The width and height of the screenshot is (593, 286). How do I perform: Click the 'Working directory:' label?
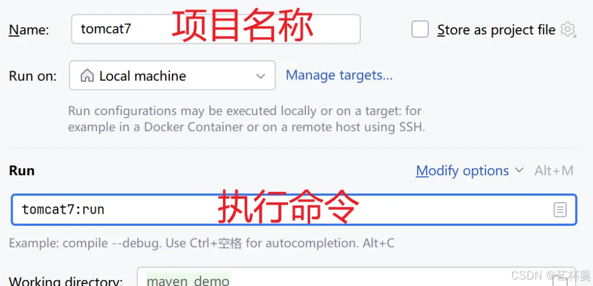(66, 281)
